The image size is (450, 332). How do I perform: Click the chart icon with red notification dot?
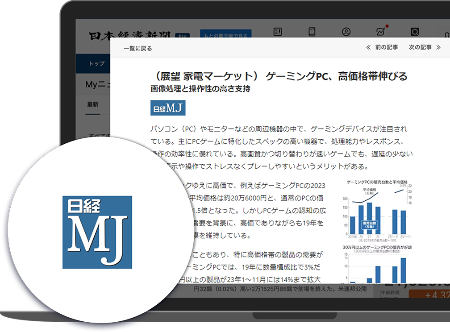tap(381, 32)
